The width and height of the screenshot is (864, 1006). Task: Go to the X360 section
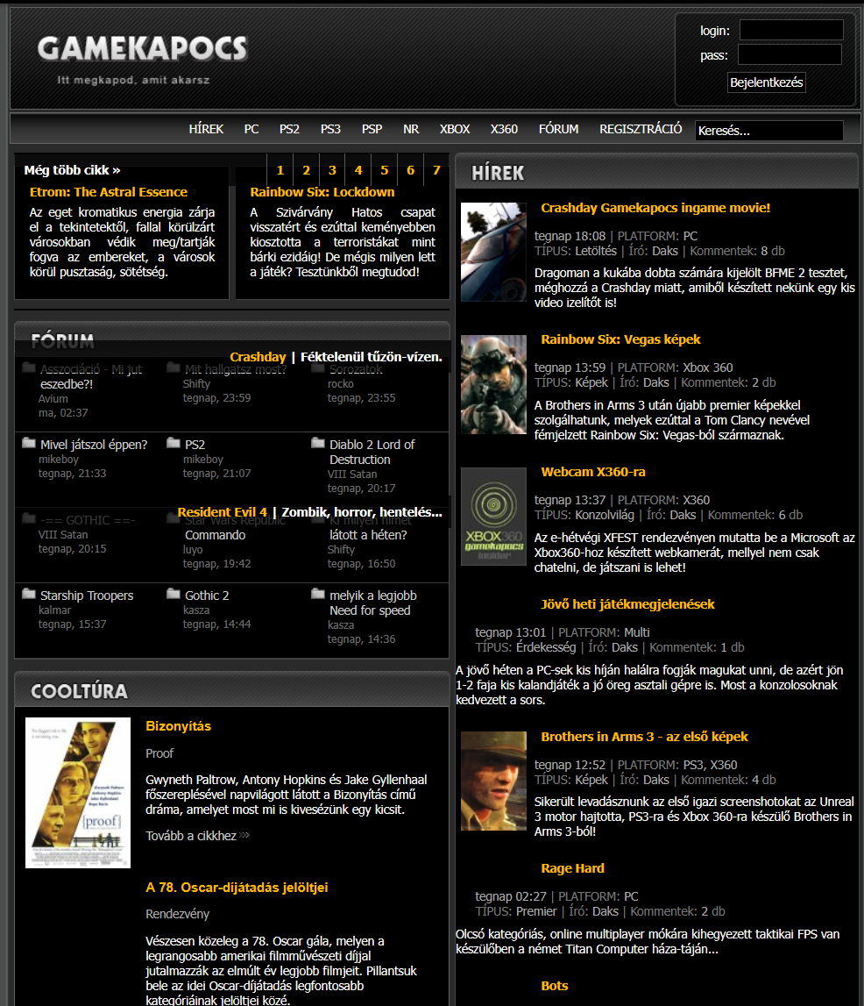tap(504, 129)
